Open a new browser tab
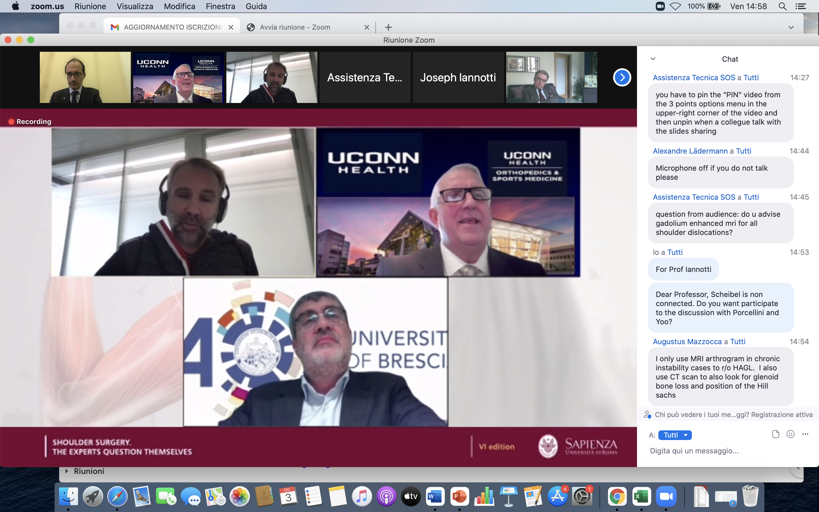The image size is (819, 512). pos(388,27)
